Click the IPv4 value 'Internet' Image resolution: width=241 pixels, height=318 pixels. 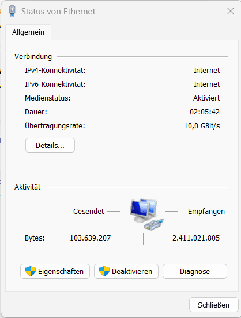(x=206, y=71)
